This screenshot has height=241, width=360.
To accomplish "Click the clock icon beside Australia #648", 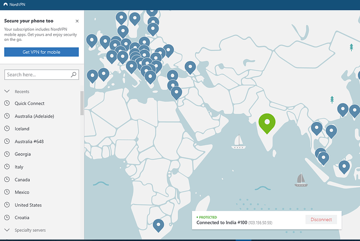I will click(x=7, y=141).
